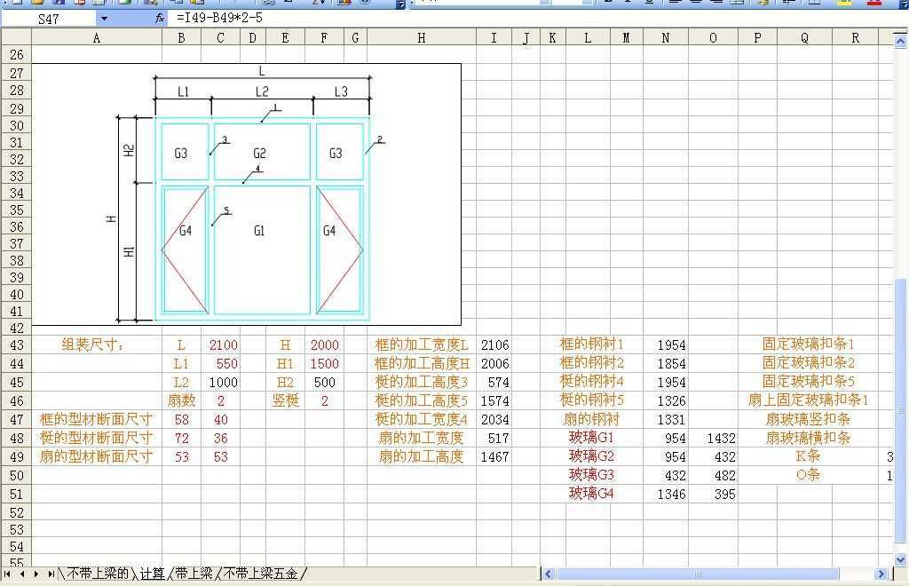Click the 梃的加工宽度4 label
The height and width of the screenshot is (586, 909).
coord(422,419)
